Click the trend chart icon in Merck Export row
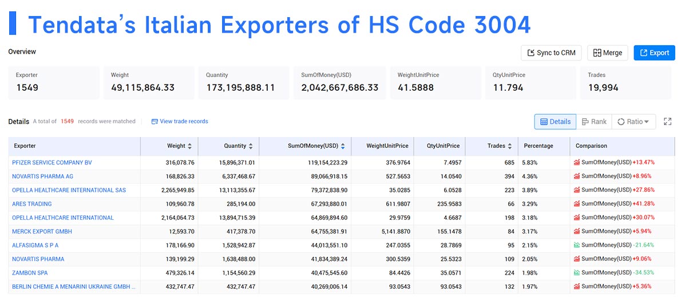 click(577, 232)
